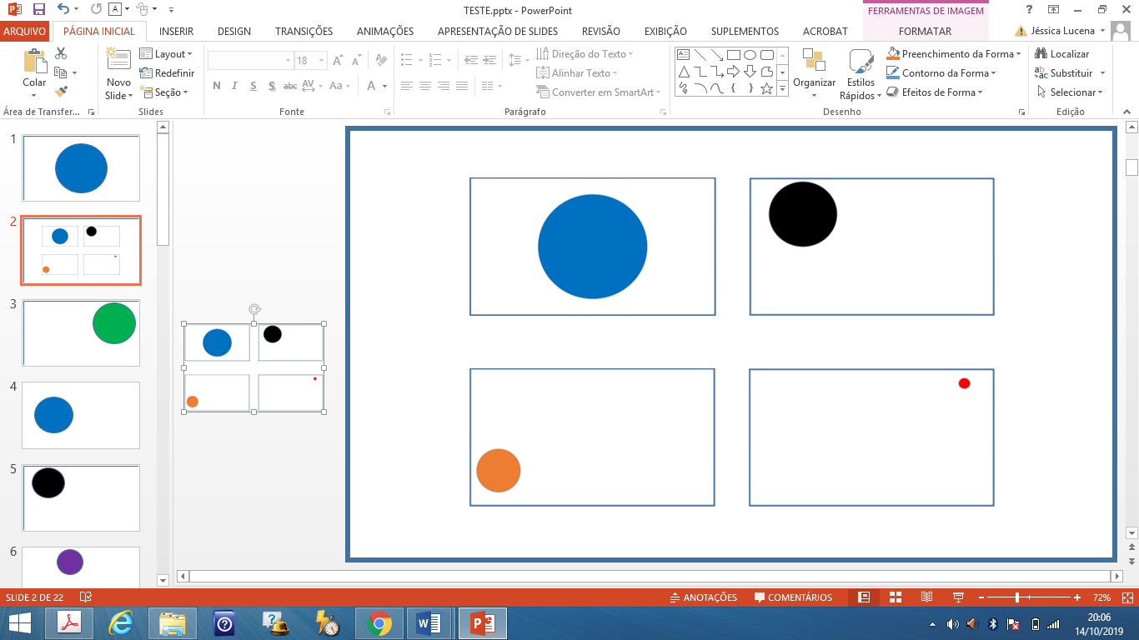Image resolution: width=1139 pixels, height=640 pixels.
Task: Click the Cut scissors icon
Action: click(x=61, y=53)
